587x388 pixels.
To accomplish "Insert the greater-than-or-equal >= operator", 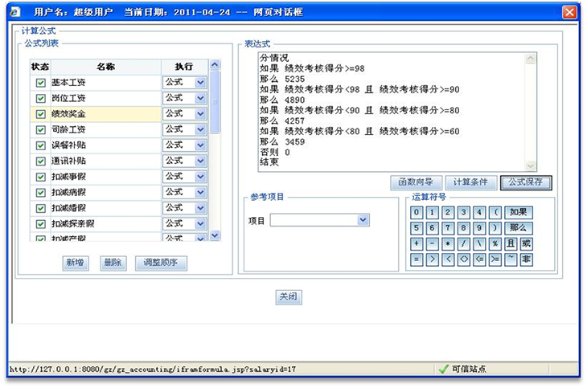I will point(495,259).
